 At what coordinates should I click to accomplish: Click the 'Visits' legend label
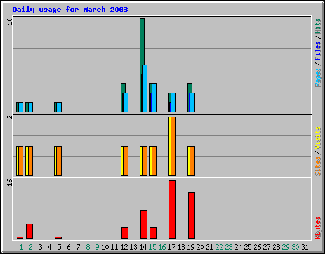[317, 138]
